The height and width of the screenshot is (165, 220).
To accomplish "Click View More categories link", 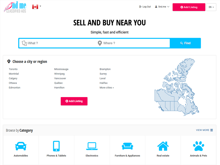I will point(204,130).
